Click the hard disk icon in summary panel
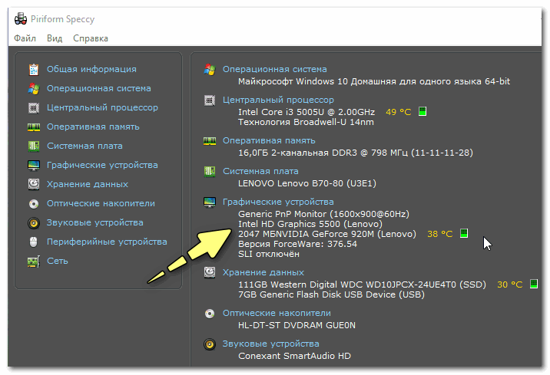 click(x=210, y=272)
